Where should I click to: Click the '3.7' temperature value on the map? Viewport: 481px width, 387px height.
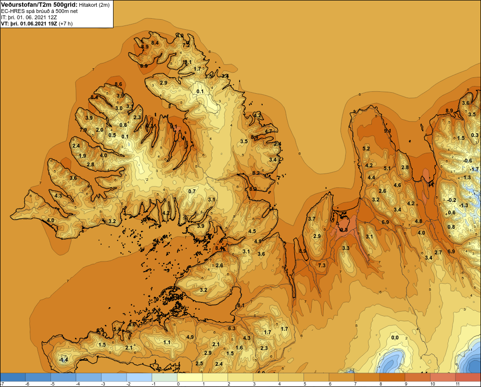(x=312, y=219)
